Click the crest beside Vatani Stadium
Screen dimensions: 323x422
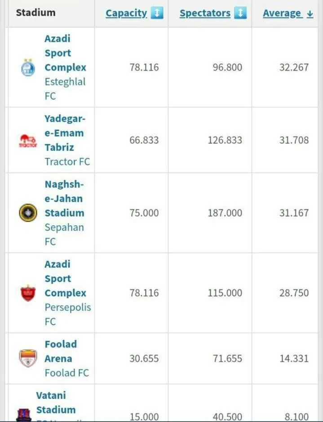click(x=24, y=415)
